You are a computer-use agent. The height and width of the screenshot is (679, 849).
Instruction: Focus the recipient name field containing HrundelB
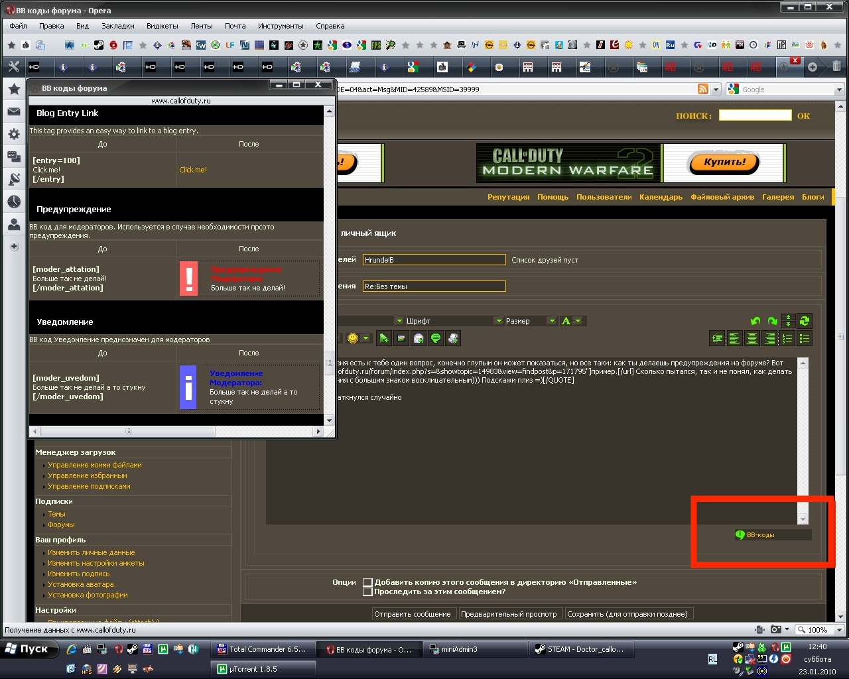(434, 260)
